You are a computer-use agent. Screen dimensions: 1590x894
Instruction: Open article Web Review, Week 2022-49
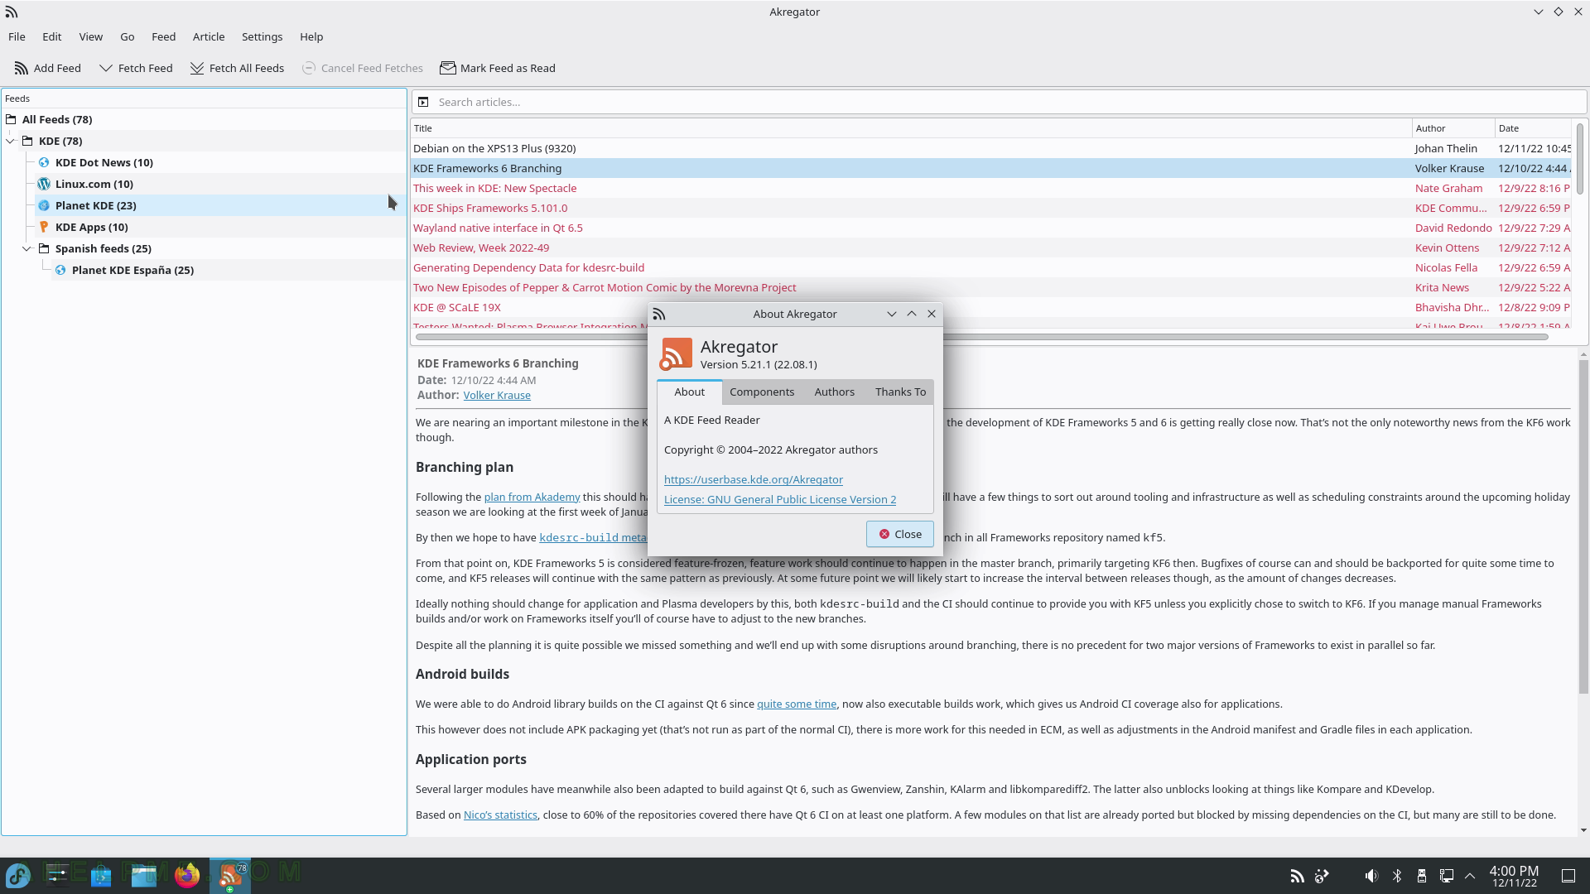tap(990, 248)
